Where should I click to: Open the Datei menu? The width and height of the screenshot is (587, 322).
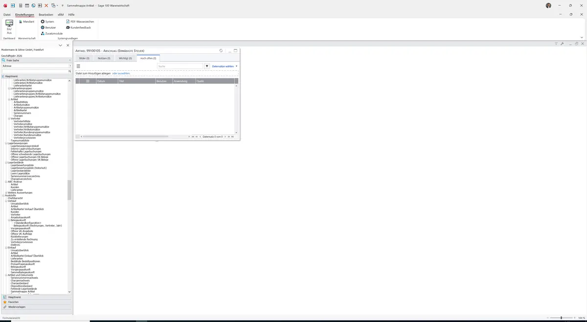point(7,15)
